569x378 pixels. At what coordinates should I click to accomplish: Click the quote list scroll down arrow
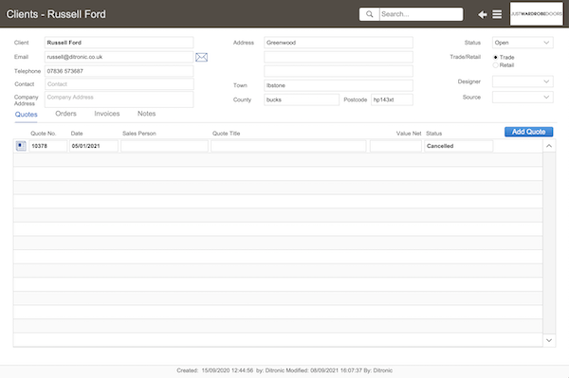pos(549,340)
